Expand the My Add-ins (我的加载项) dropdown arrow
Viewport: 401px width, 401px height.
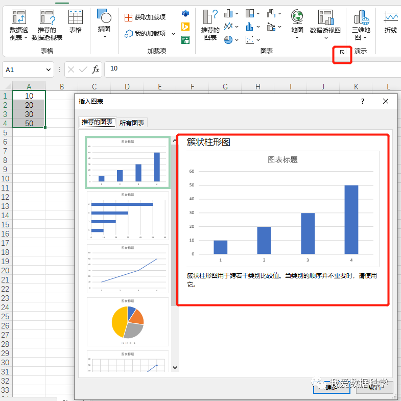pyautogui.click(x=173, y=34)
